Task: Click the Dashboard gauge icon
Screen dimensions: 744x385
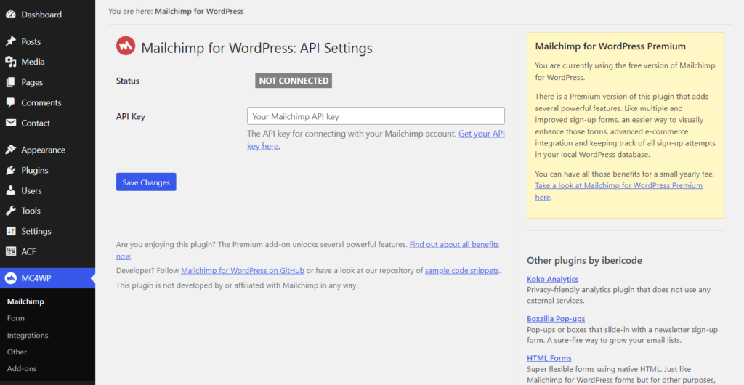Action: click(10, 15)
